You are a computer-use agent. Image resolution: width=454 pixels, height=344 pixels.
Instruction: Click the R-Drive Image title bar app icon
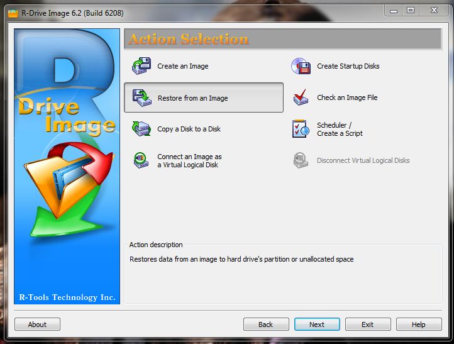(x=10, y=11)
